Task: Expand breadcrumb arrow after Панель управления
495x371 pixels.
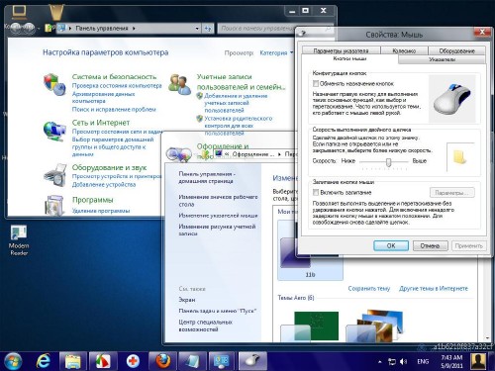Action: 134,29
